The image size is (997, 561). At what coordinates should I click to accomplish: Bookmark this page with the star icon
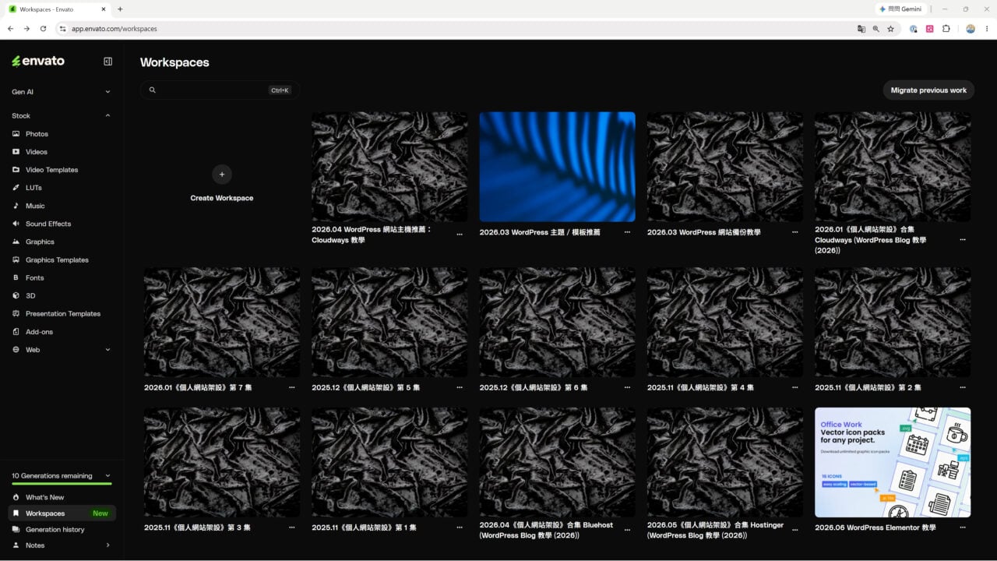click(890, 29)
